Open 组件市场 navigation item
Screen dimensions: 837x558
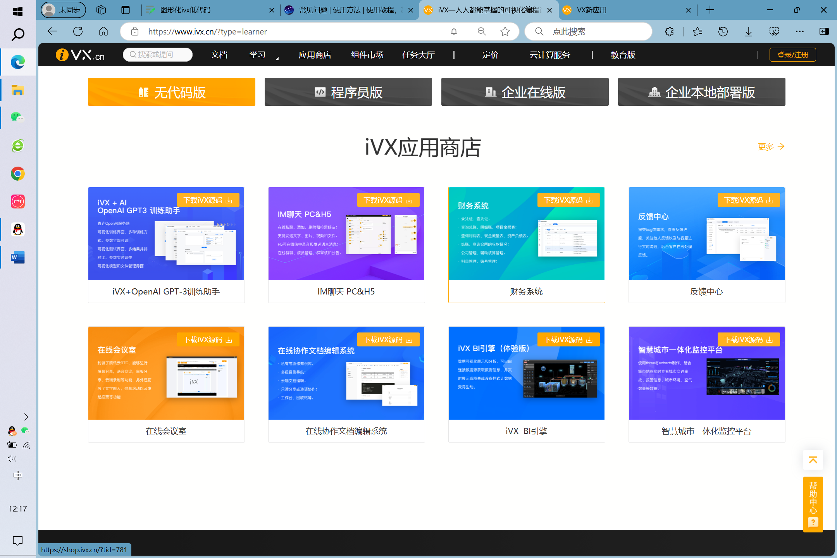367,55
